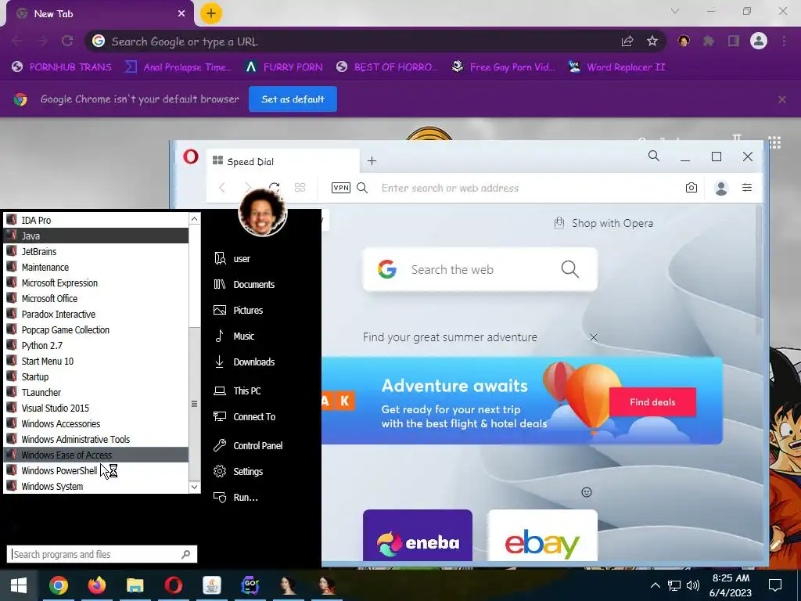Screen dimensions: 801x601
Task: Reload the Opera Speed Dial page
Action: coord(275,188)
